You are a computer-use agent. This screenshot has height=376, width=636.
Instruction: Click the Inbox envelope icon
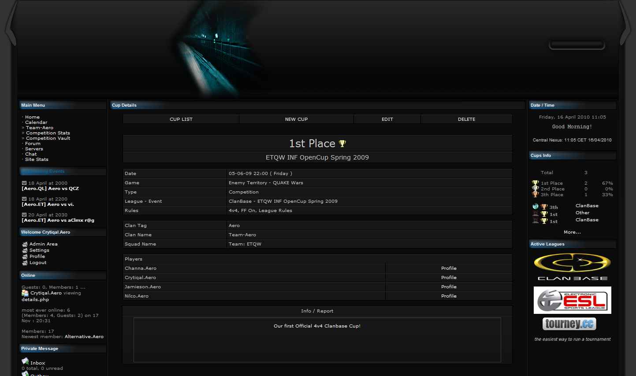tap(25, 361)
